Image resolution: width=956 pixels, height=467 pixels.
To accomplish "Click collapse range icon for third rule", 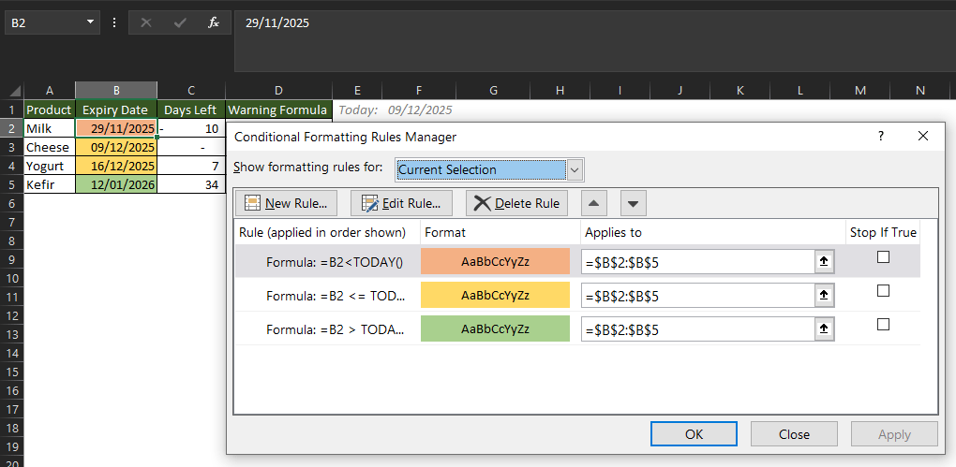I will pos(824,329).
